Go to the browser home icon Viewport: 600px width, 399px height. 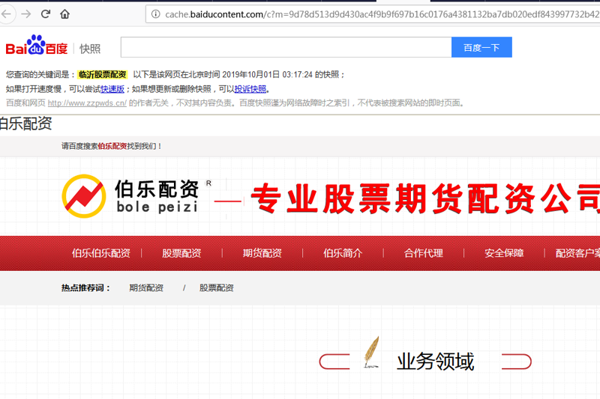pos(64,14)
